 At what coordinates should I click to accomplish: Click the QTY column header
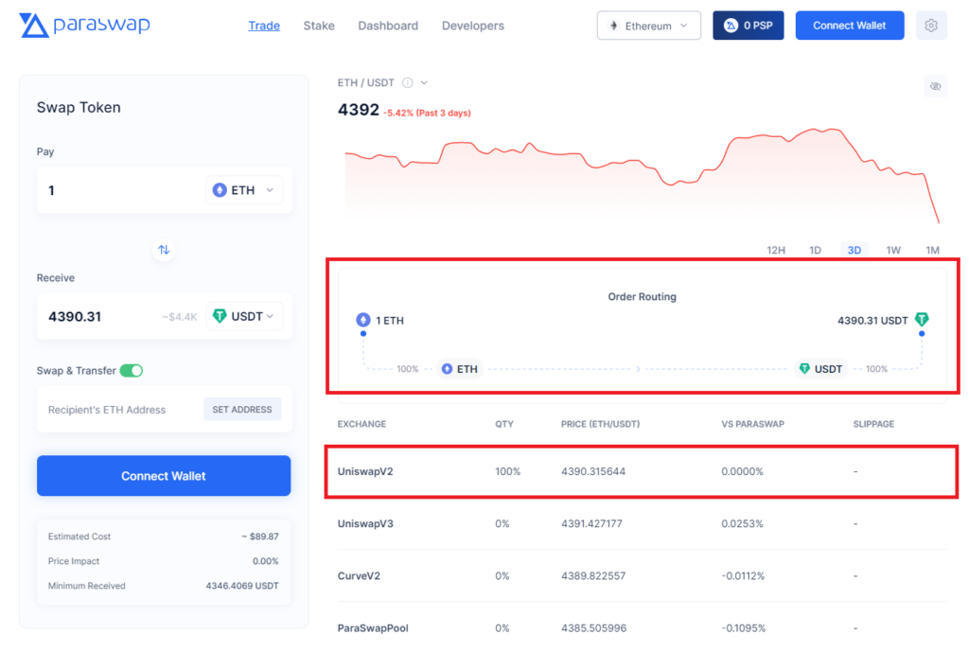[504, 424]
